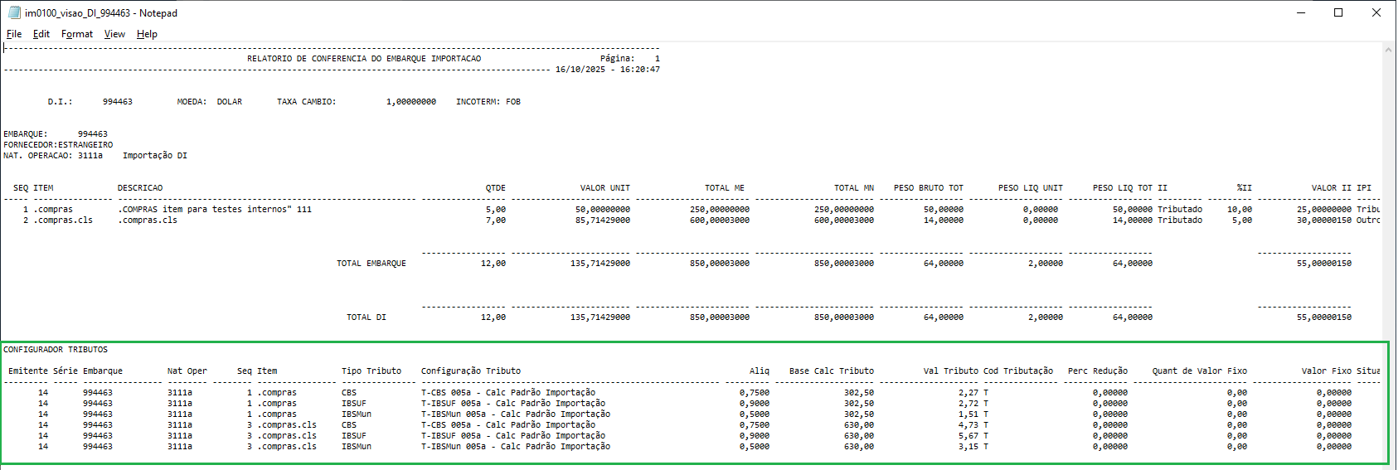This screenshot has width=1398, height=470.
Task: Click the MOEDA value DOLAR
Action: tap(230, 102)
